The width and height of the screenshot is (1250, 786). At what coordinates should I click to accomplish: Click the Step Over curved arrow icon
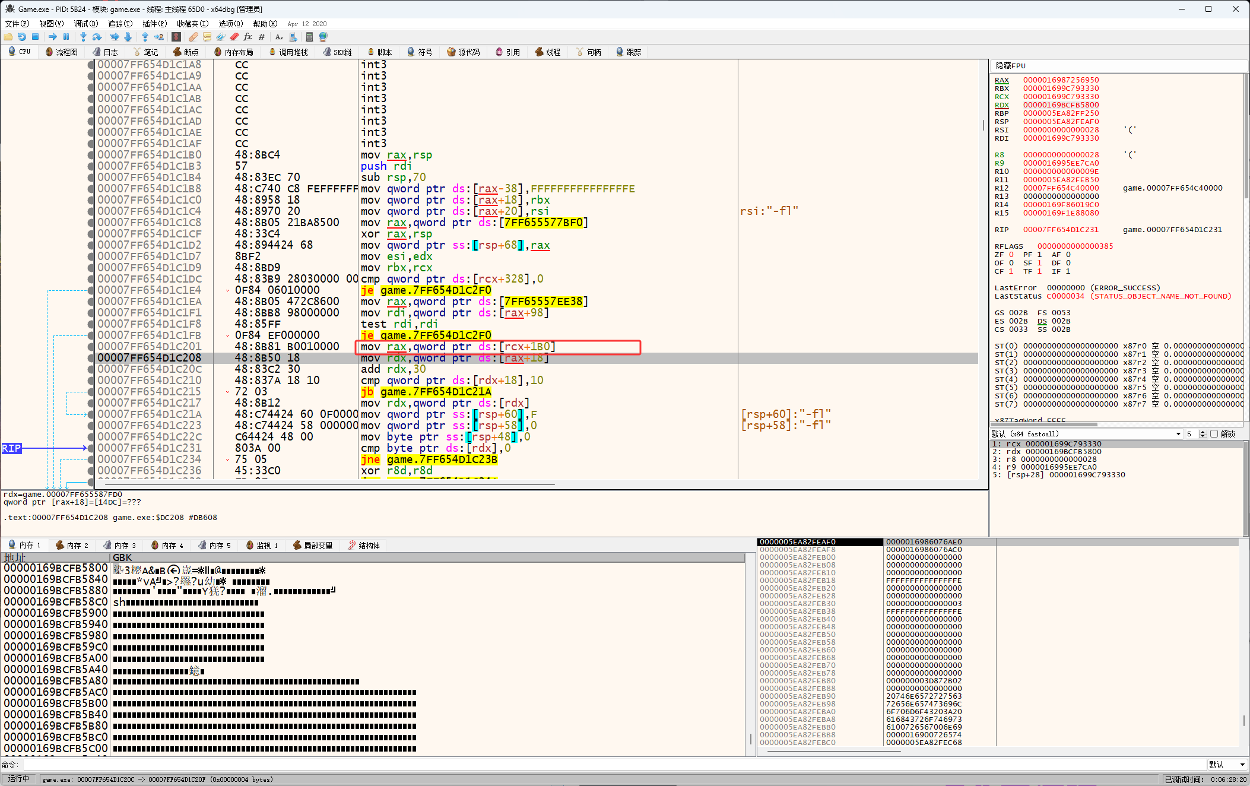pyautogui.click(x=97, y=37)
